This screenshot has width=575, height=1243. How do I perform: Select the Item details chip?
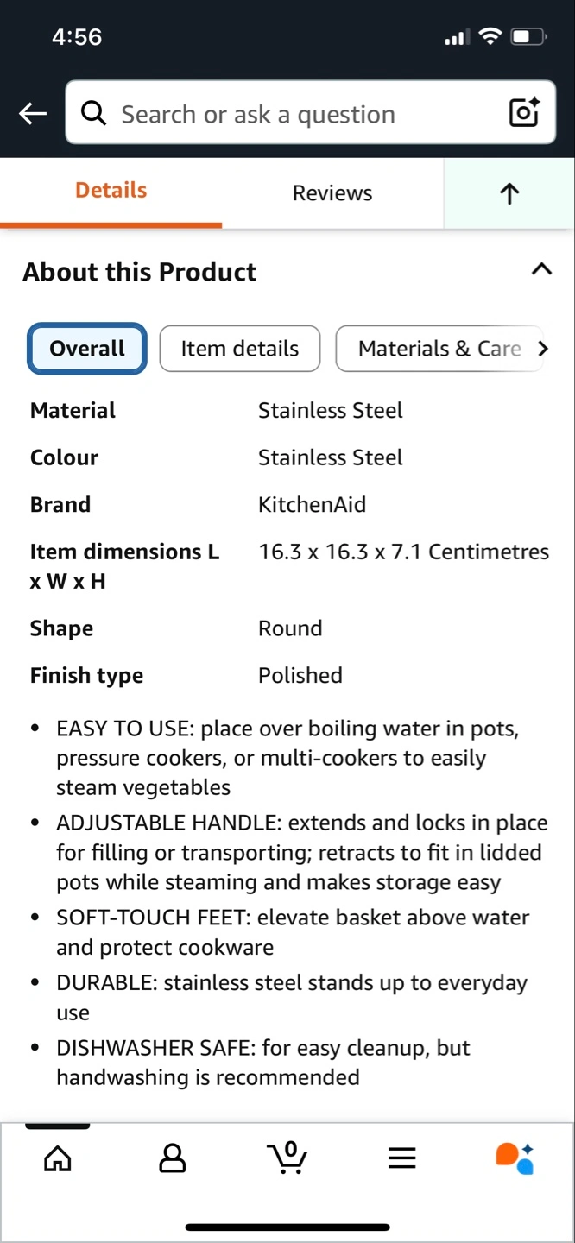pos(240,349)
